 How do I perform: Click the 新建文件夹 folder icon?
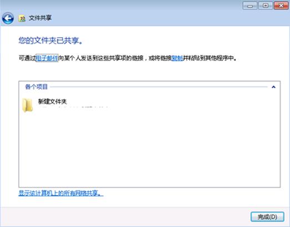pos(27,105)
